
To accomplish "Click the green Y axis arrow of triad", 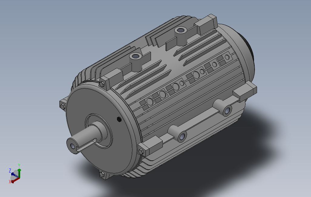I will 19,173.
